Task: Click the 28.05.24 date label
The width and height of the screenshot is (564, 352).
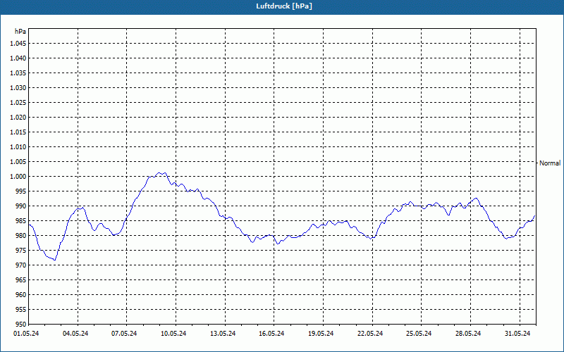Action: [x=468, y=334]
